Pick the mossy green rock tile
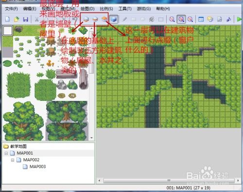The image size is (243, 192). click(x=72, y=84)
